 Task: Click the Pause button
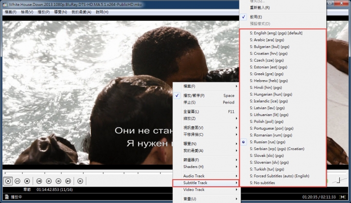(18, 181)
